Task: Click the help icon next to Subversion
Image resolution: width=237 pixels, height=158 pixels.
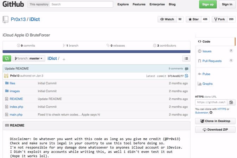Action: click(211, 113)
